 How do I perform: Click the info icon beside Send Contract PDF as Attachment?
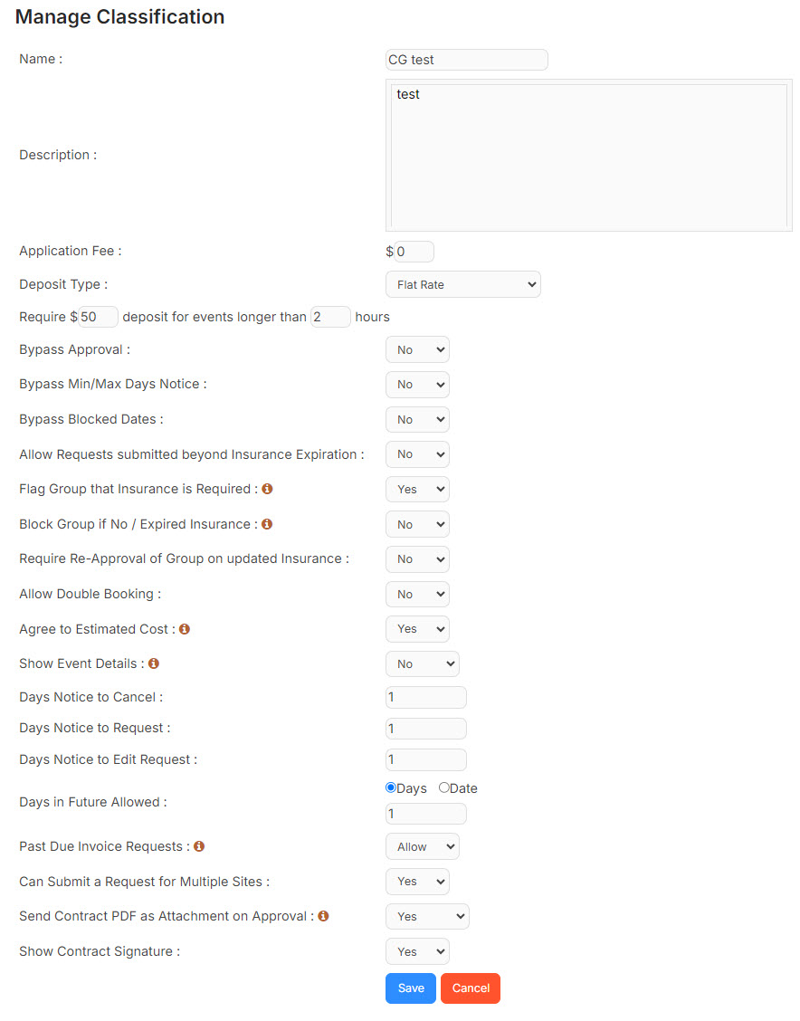click(x=323, y=916)
